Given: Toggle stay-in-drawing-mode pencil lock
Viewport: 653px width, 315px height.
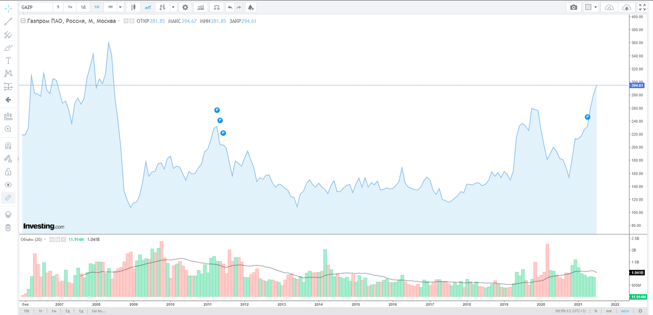Looking at the screenshot, I should pos(8,159).
